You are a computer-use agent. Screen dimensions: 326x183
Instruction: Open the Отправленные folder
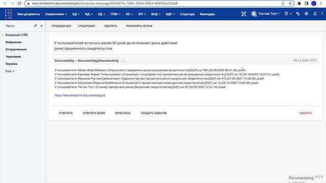click(16, 49)
